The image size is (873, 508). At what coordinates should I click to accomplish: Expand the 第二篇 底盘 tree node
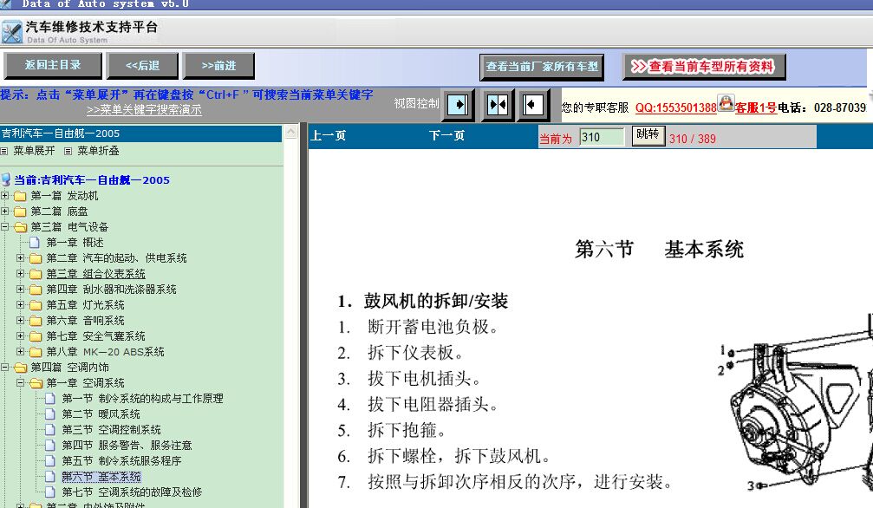pyautogui.click(x=5, y=212)
